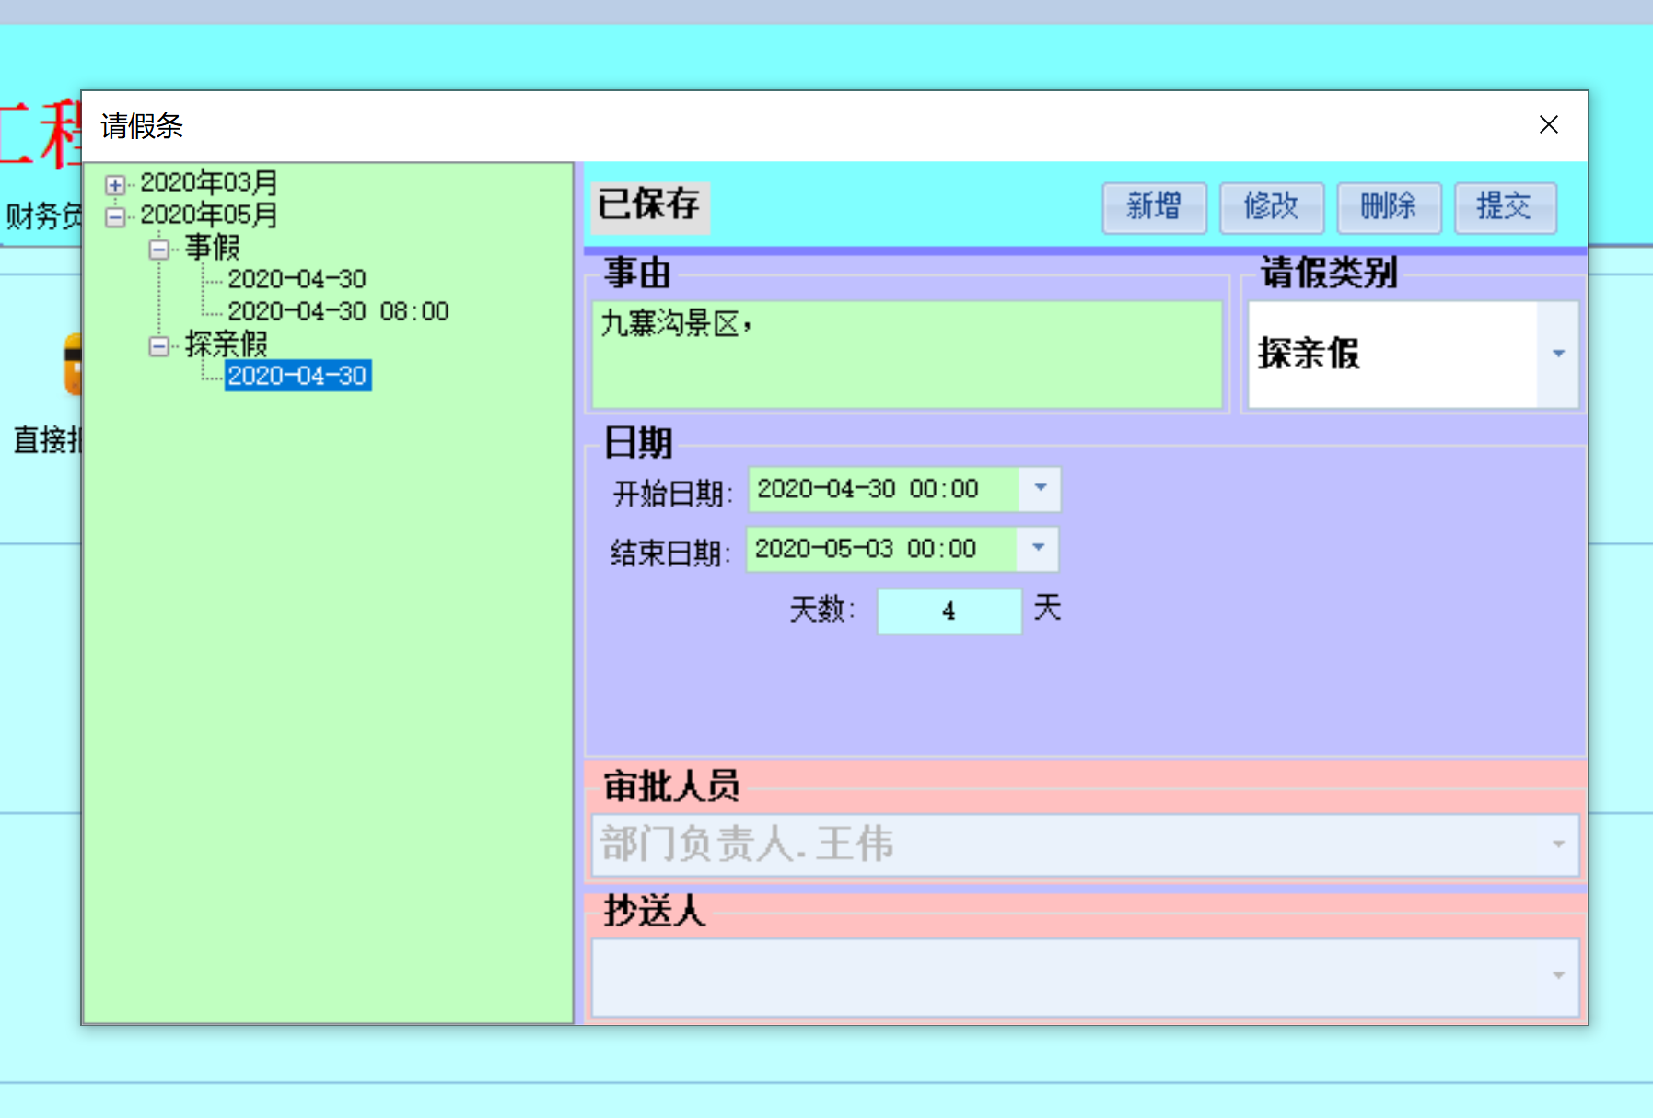Select the 2020-04-30 08:00 leave entry

coord(338,311)
